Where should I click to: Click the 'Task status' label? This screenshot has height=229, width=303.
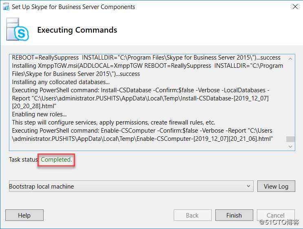point(23,160)
